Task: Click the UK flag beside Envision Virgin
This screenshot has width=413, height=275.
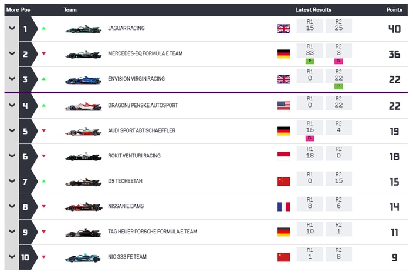Action: click(284, 79)
